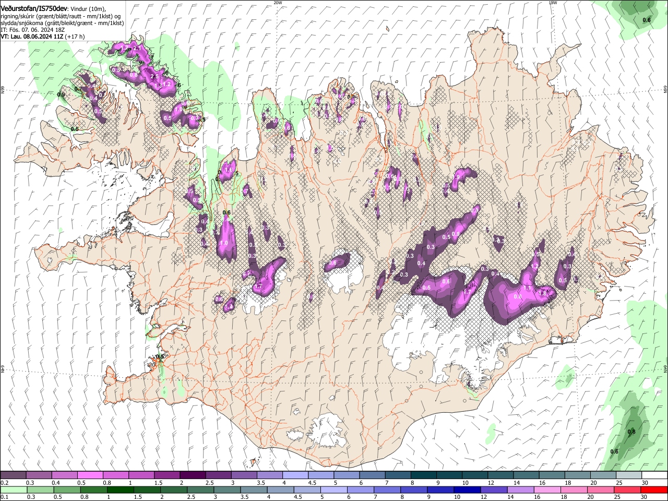Screen dimensions: 668x501
Task: Click rain scale swatch between 0.1 and 0.3
Action: coord(13,490)
